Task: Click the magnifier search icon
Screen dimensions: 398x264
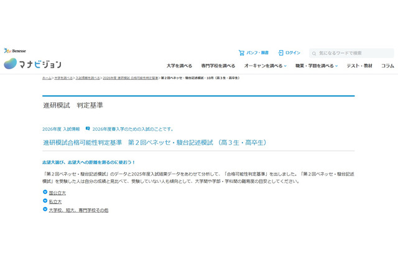Action: click(x=314, y=53)
